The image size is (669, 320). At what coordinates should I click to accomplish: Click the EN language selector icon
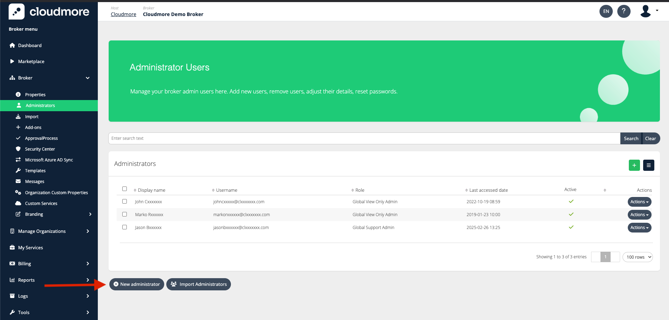point(606,11)
